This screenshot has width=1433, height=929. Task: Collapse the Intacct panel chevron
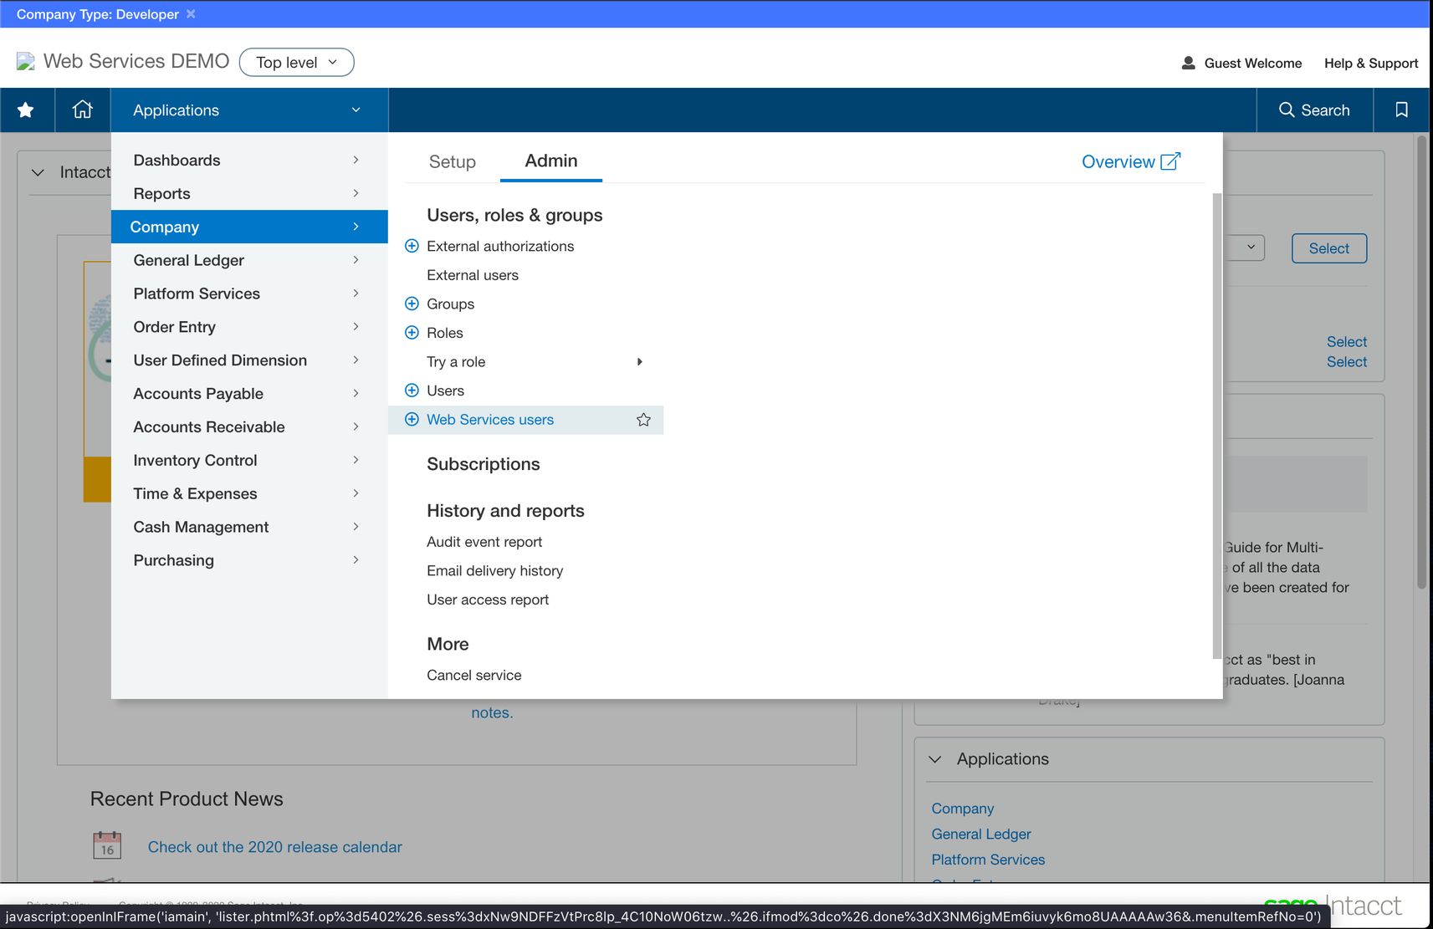(38, 172)
